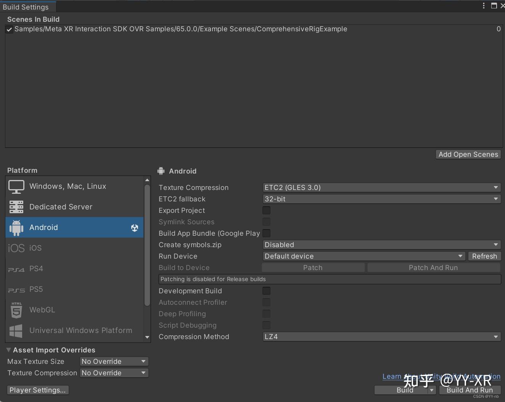The width and height of the screenshot is (505, 402).
Task: Click the Player Settings button
Action: coord(37,390)
